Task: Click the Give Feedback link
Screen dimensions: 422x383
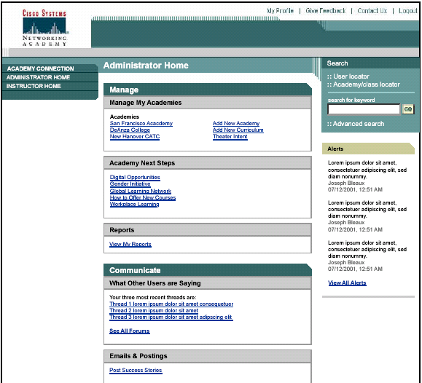Action: point(326,11)
